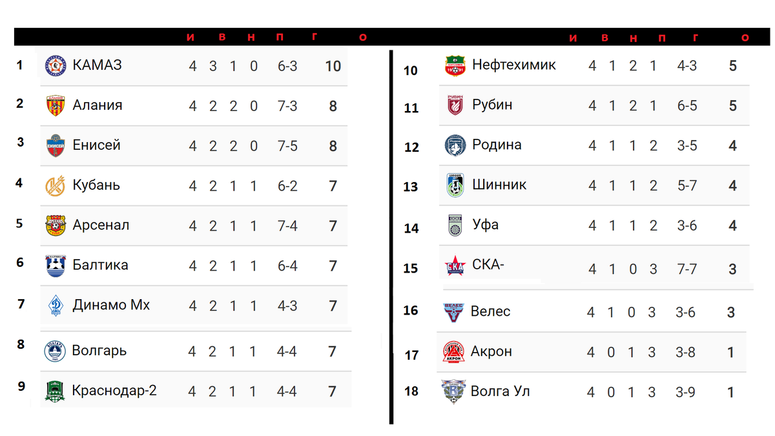The height and width of the screenshot is (436, 775).
Task: Click the Краснодар-2 green crest
Action: point(55,391)
